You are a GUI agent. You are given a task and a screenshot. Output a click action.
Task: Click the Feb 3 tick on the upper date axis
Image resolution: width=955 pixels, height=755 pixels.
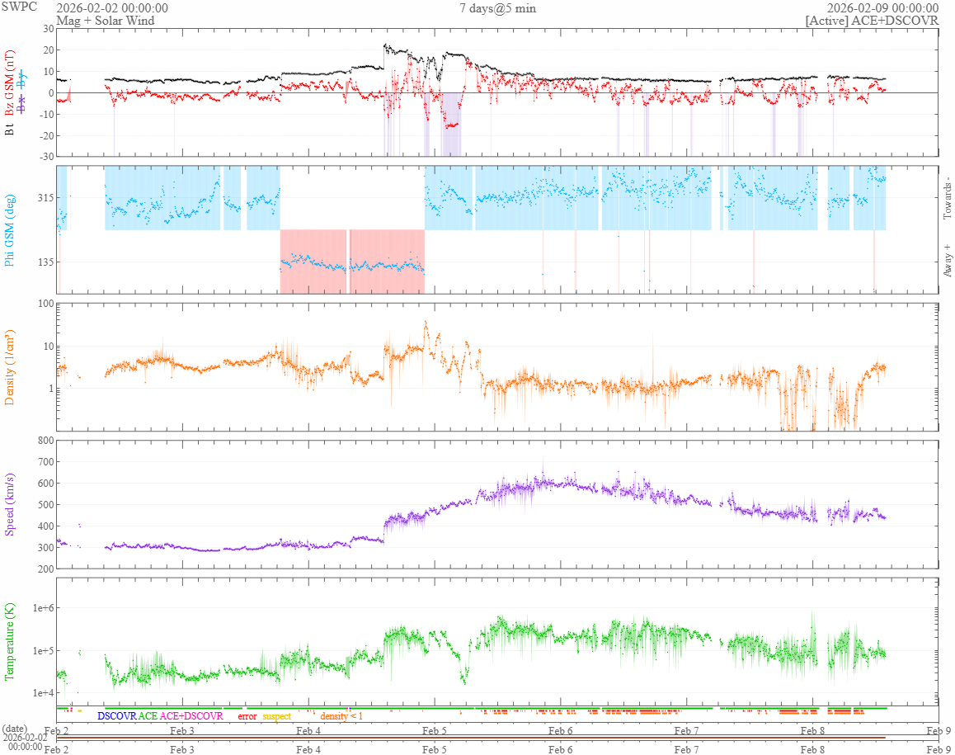(x=182, y=730)
